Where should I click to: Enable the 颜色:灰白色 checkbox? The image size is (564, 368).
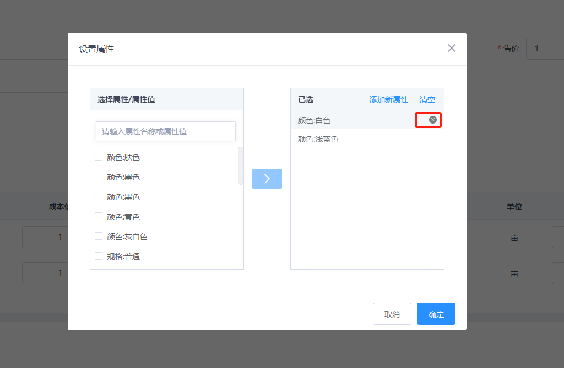(x=99, y=236)
